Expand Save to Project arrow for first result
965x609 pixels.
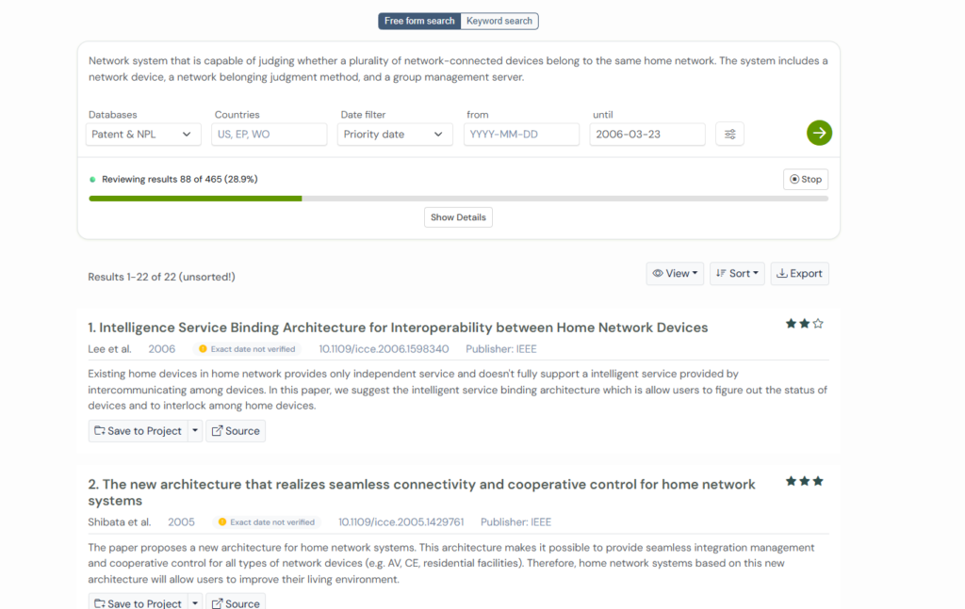195,431
